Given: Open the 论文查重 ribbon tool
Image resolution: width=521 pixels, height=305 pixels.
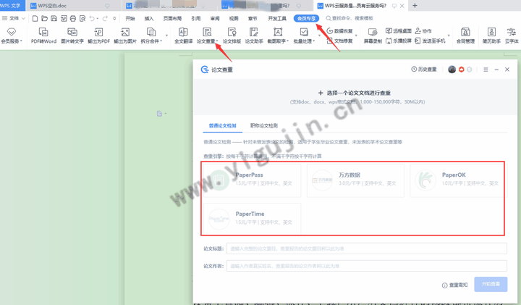Looking at the screenshot, I should 207,35.
